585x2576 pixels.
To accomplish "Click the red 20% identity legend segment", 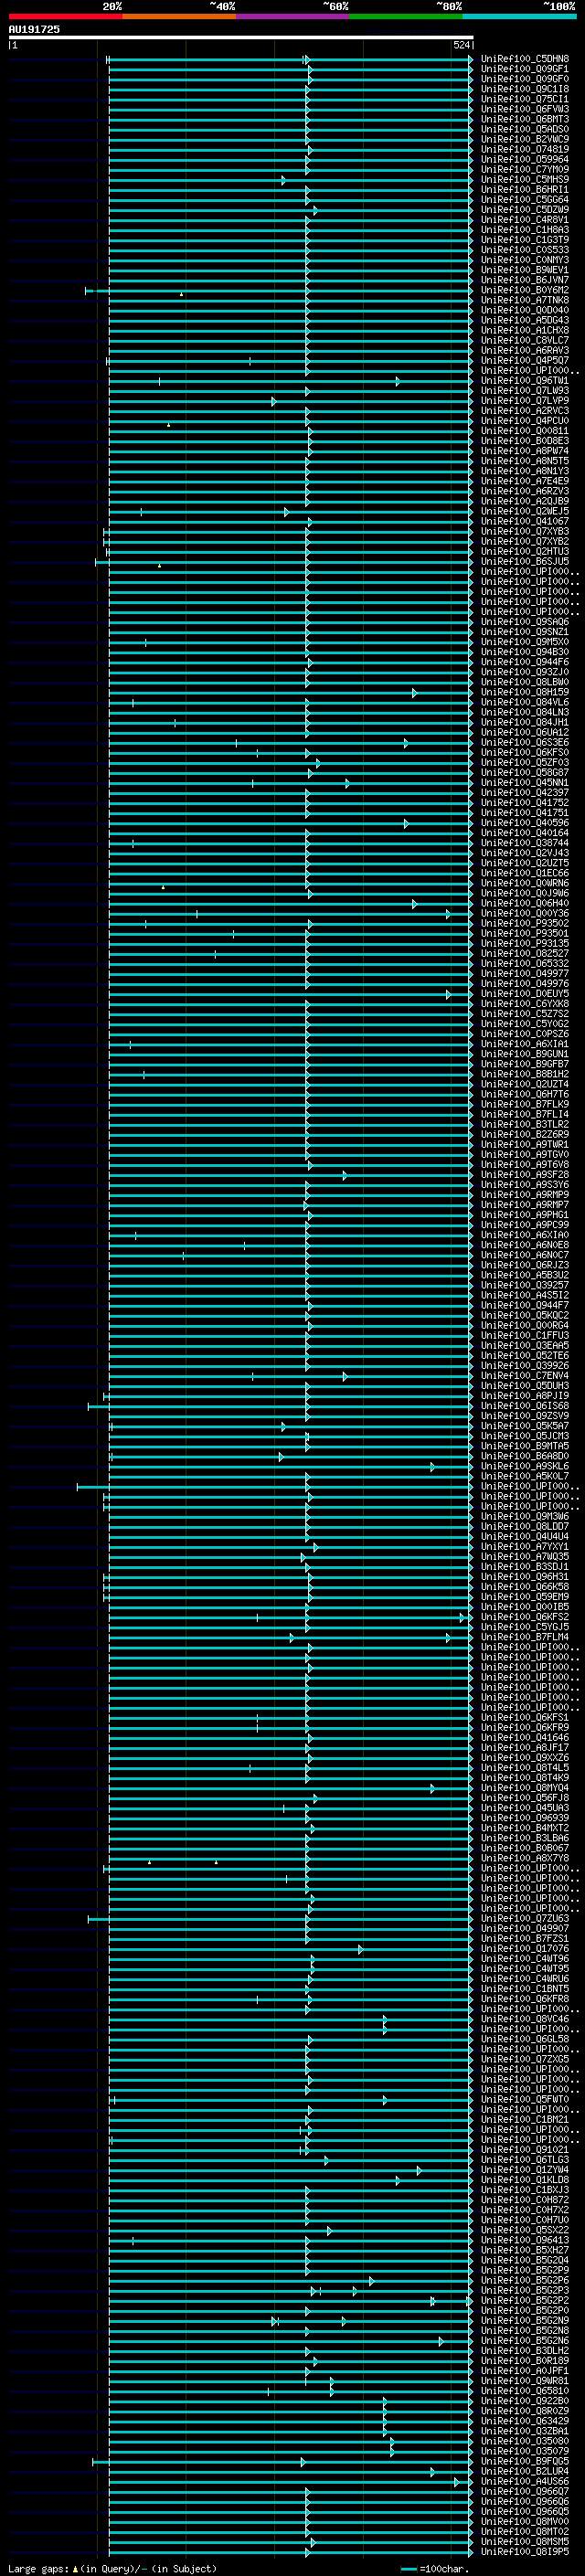I will pos(65,16).
